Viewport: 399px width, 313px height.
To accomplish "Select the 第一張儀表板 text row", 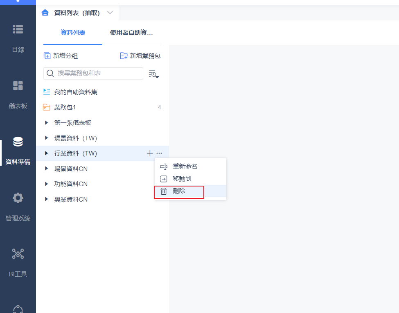I will point(72,123).
